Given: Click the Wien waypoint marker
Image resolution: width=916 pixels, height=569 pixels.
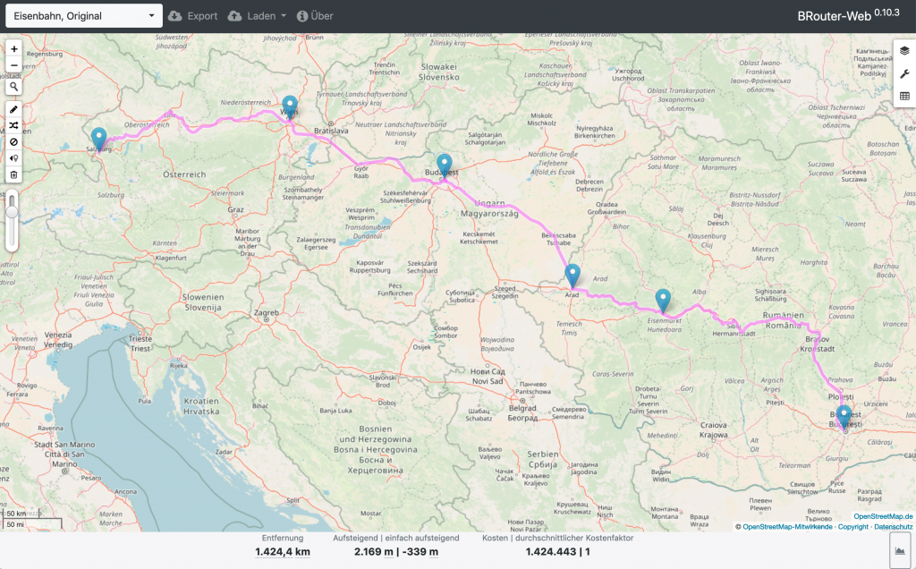Looking at the screenshot, I should click(290, 106).
